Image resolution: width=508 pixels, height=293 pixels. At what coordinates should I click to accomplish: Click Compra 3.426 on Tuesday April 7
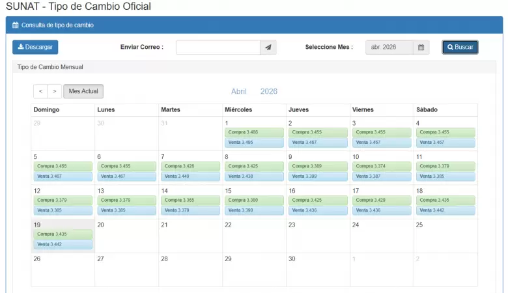190,166
